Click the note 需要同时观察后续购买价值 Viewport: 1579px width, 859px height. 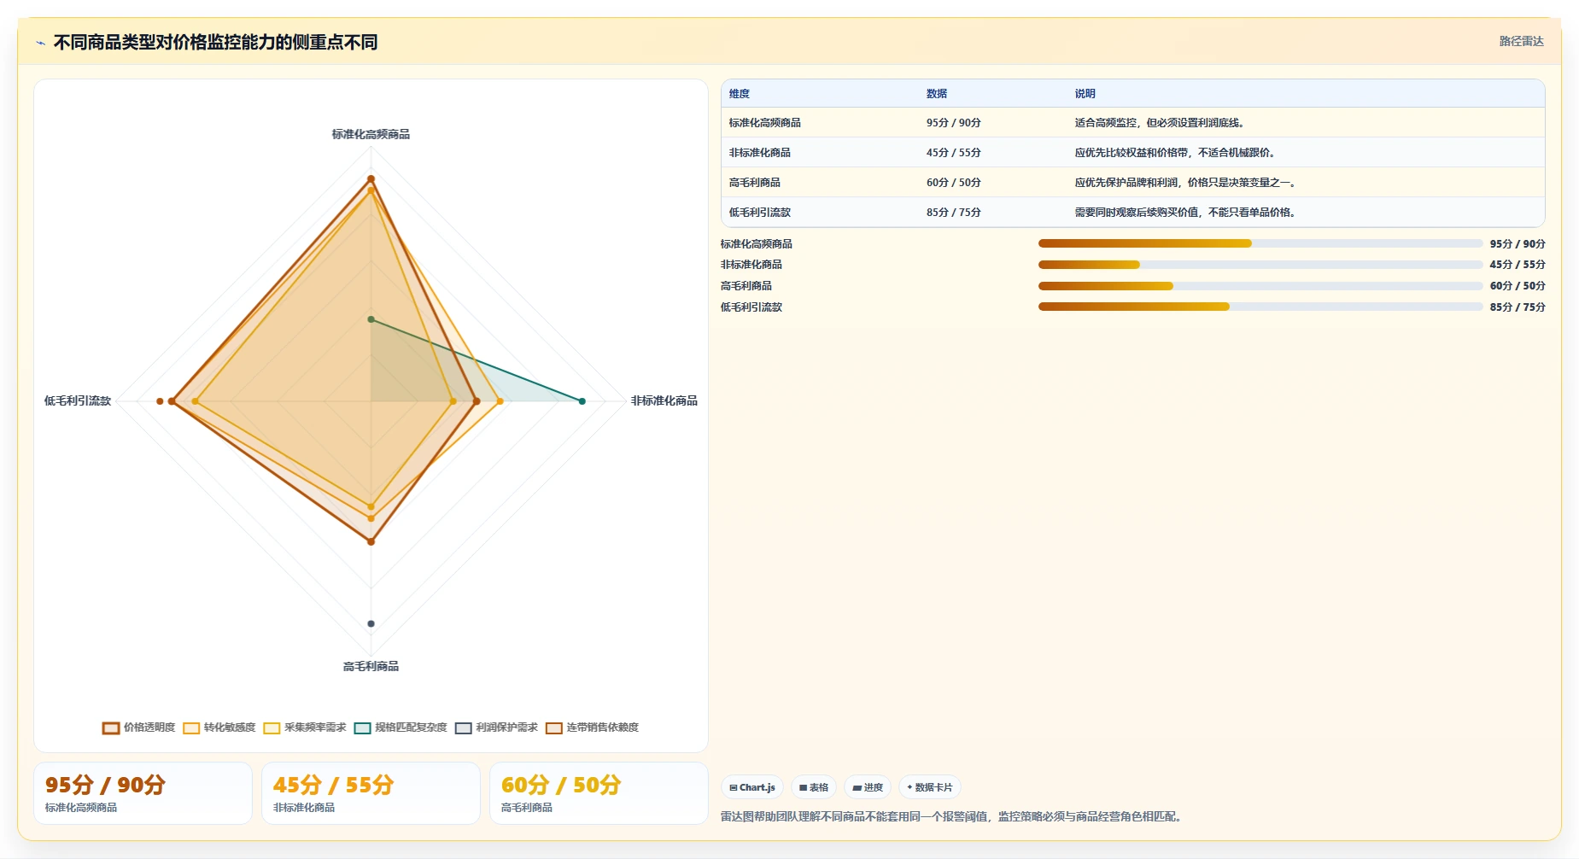[1185, 213]
